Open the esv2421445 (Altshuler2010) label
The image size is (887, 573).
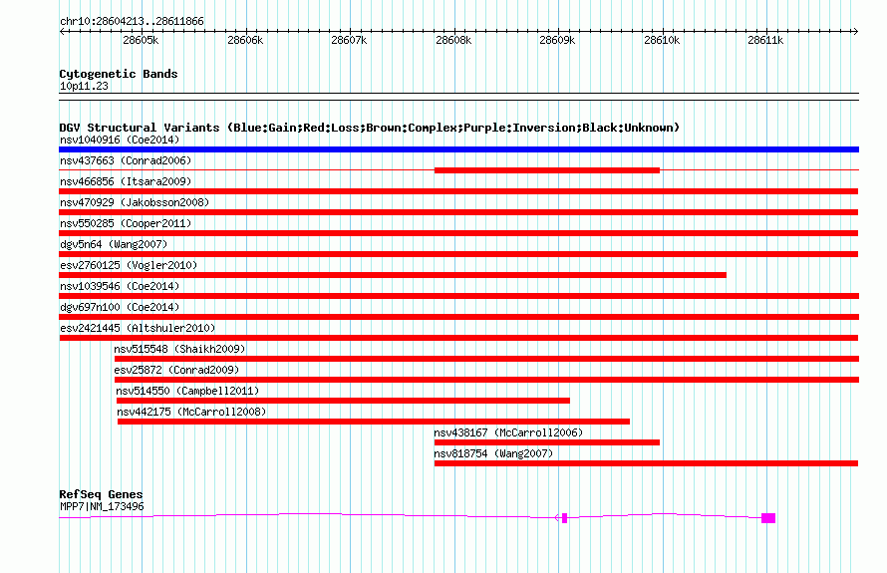[x=138, y=328]
